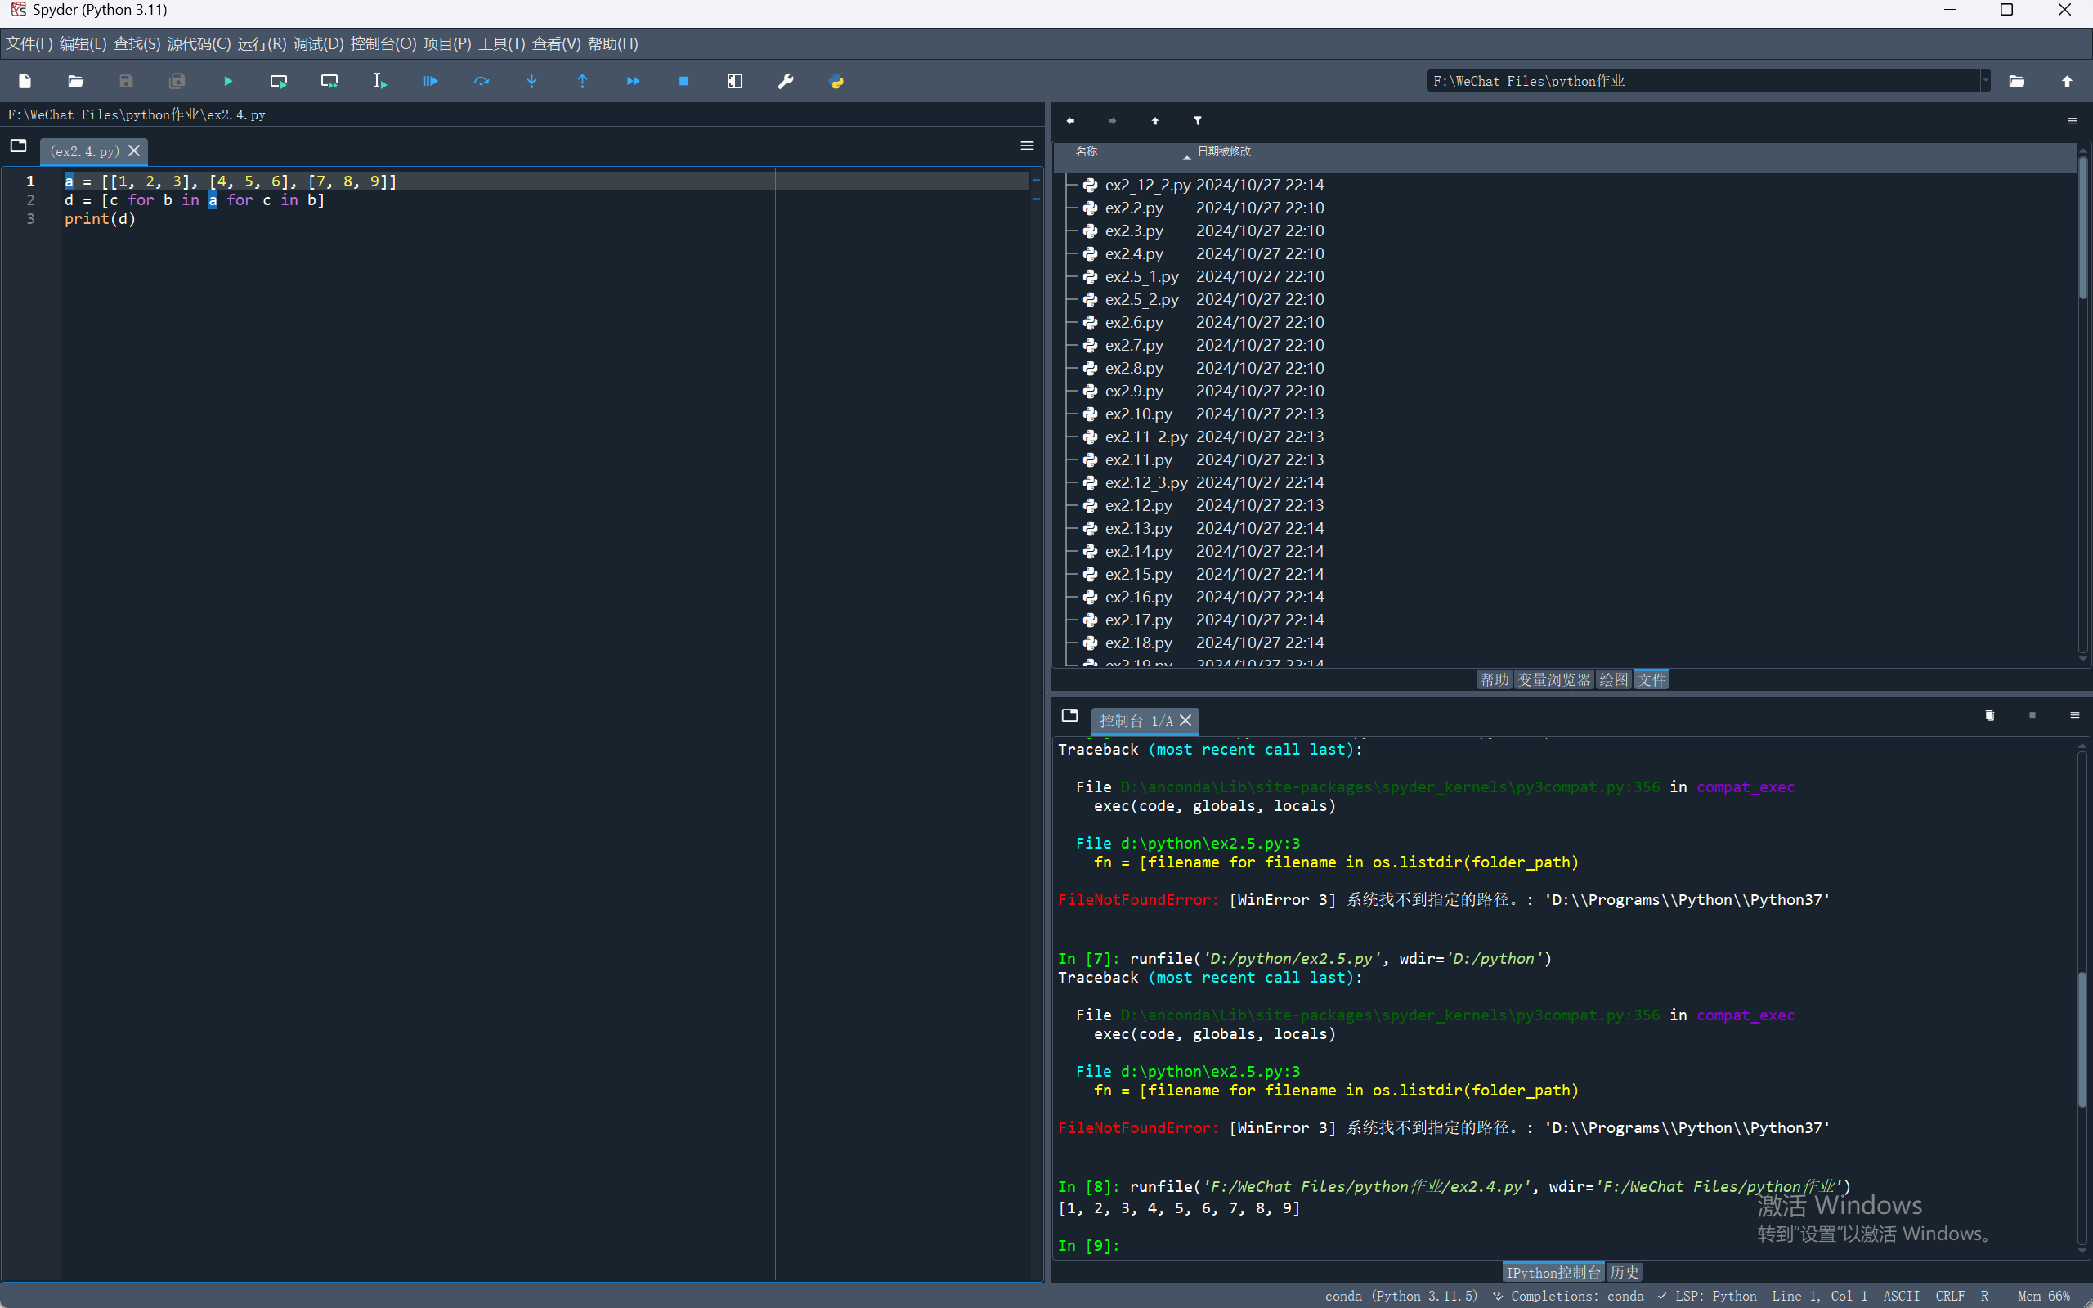Expand the working directory path dropdown
This screenshot has height=1308, width=2093.
coord(1985,81)
